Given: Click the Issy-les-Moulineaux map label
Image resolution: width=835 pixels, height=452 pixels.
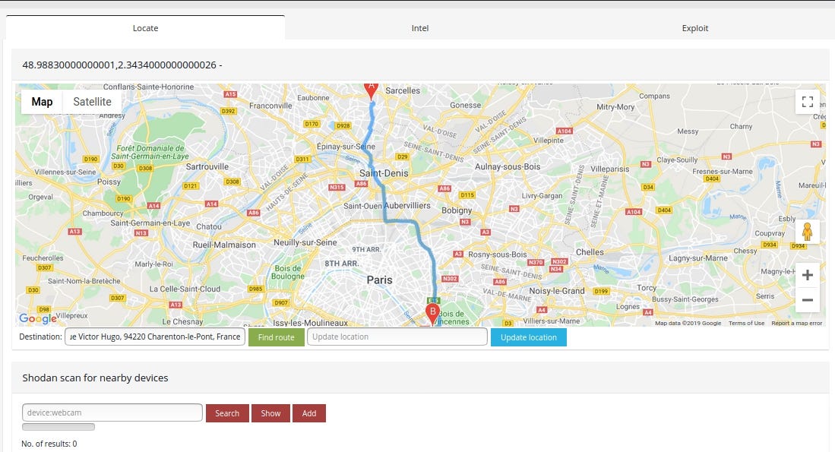Looking at the screenshot, I should pos(310,323).
